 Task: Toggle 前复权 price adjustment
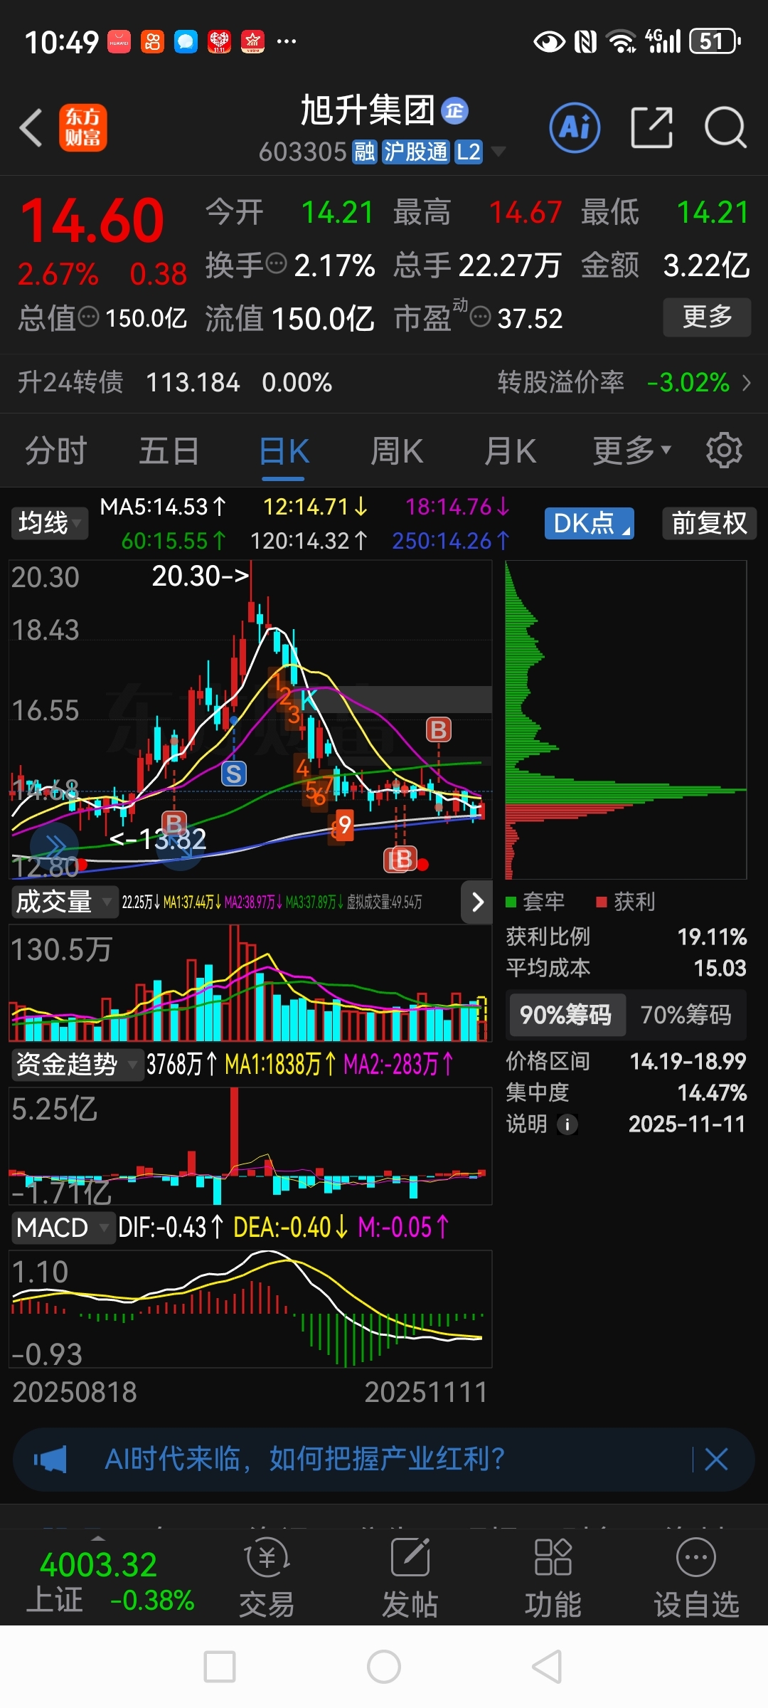[709, 523]
